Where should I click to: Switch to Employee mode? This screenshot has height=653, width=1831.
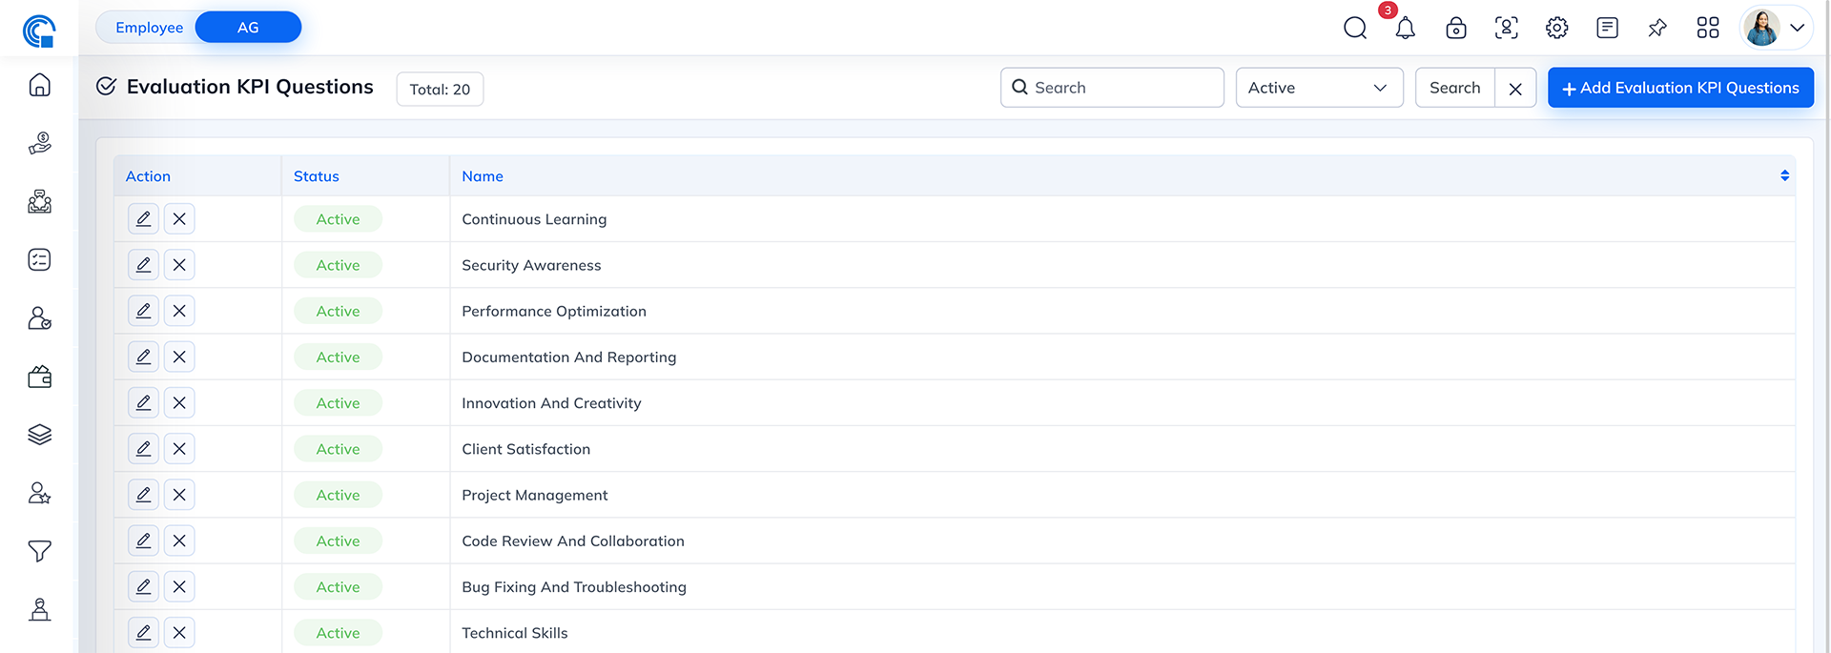(x=149, y=28)
